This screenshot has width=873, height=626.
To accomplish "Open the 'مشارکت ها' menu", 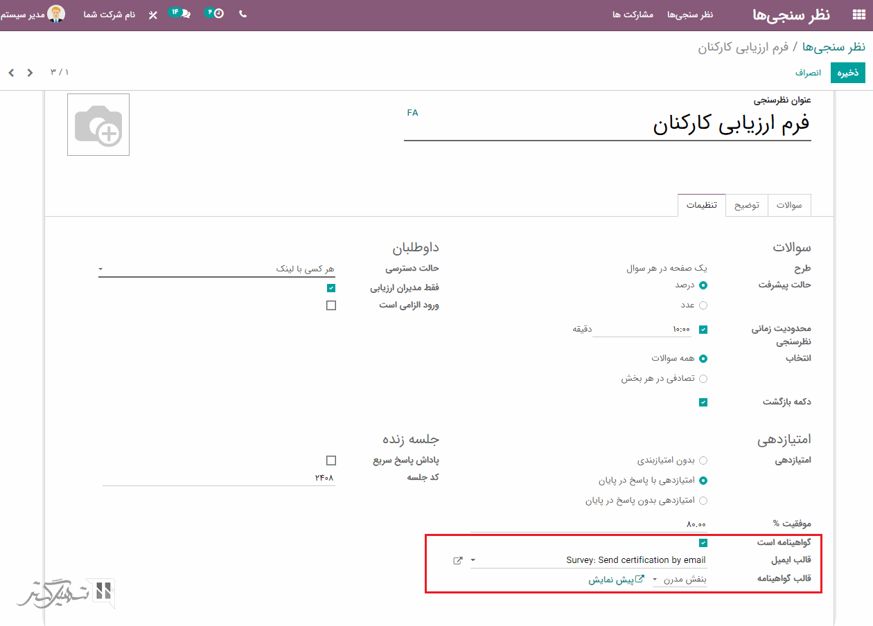I will pyautogui.click(x=633, y=15).
